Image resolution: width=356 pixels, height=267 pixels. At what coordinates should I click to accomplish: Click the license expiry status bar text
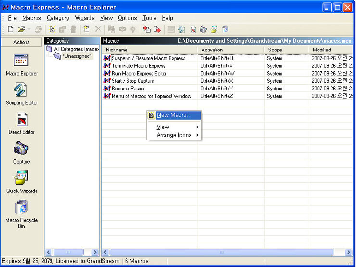(x=61, y=261)
